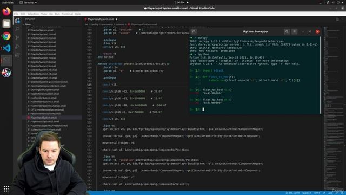Click the Java language mode indicator
This screenshot has width=346, height=195.
point(330,193)
